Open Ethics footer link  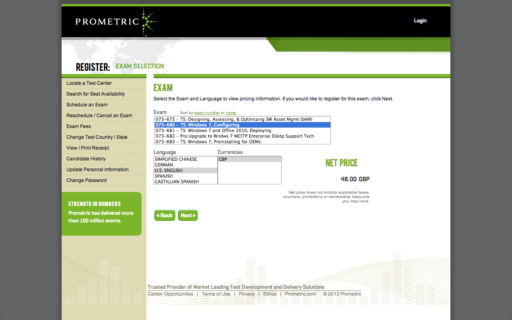[270, 294]
